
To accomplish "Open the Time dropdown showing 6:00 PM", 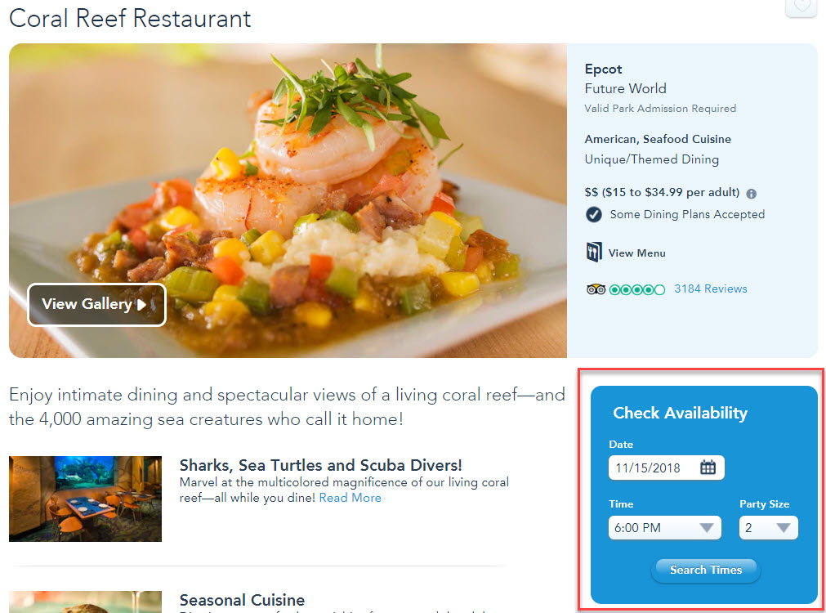I will [x=664, y=528].
